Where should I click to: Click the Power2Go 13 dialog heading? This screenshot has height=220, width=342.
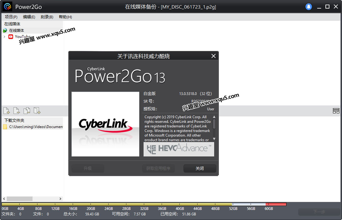click(x=120, y=75)
